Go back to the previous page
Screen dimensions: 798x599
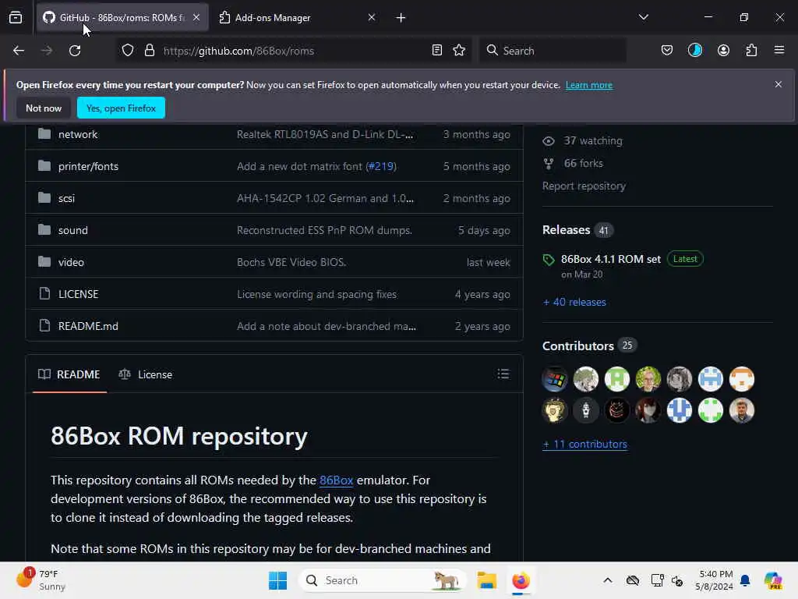pyautogui.click(x=19, y=51)
